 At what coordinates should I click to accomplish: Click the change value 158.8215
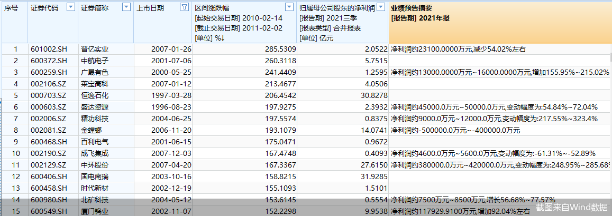point(280,176)
